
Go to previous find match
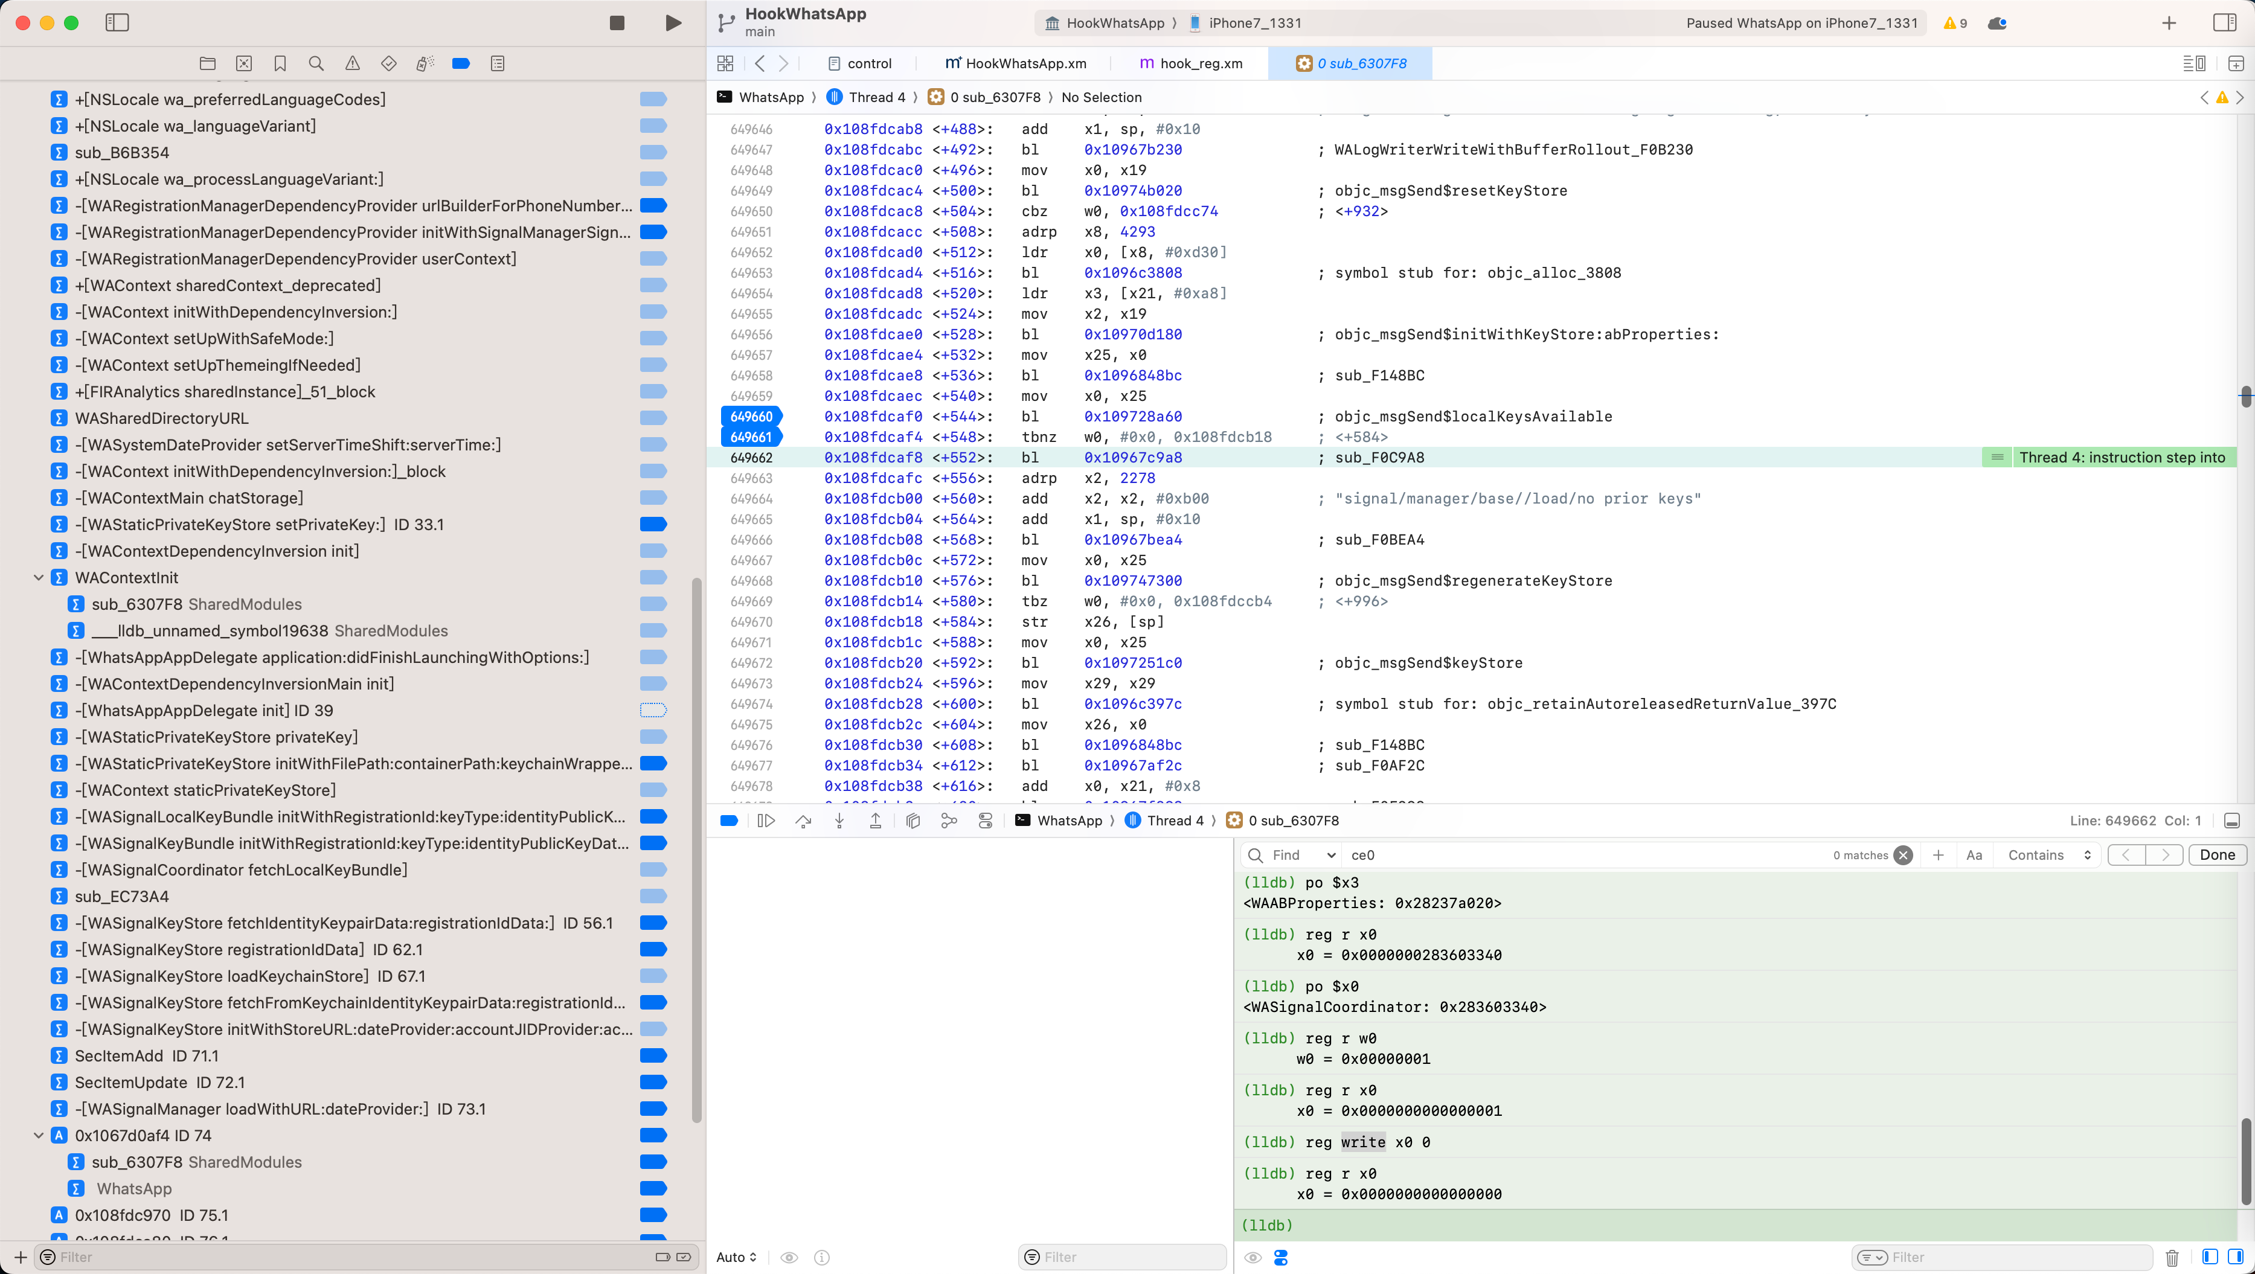(2126, 855)
